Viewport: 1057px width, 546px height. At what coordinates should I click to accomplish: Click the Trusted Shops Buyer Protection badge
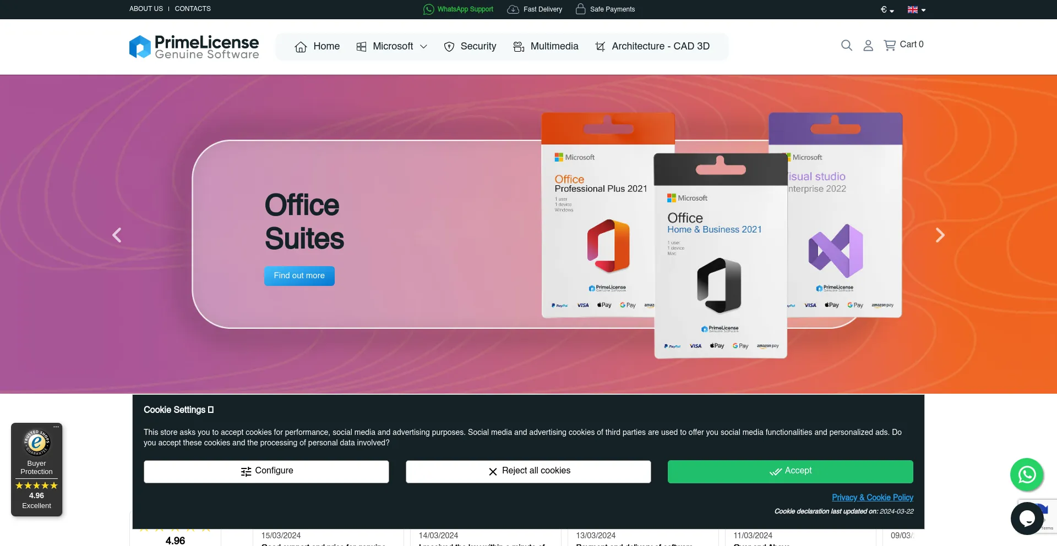click(x=36, y=469)
